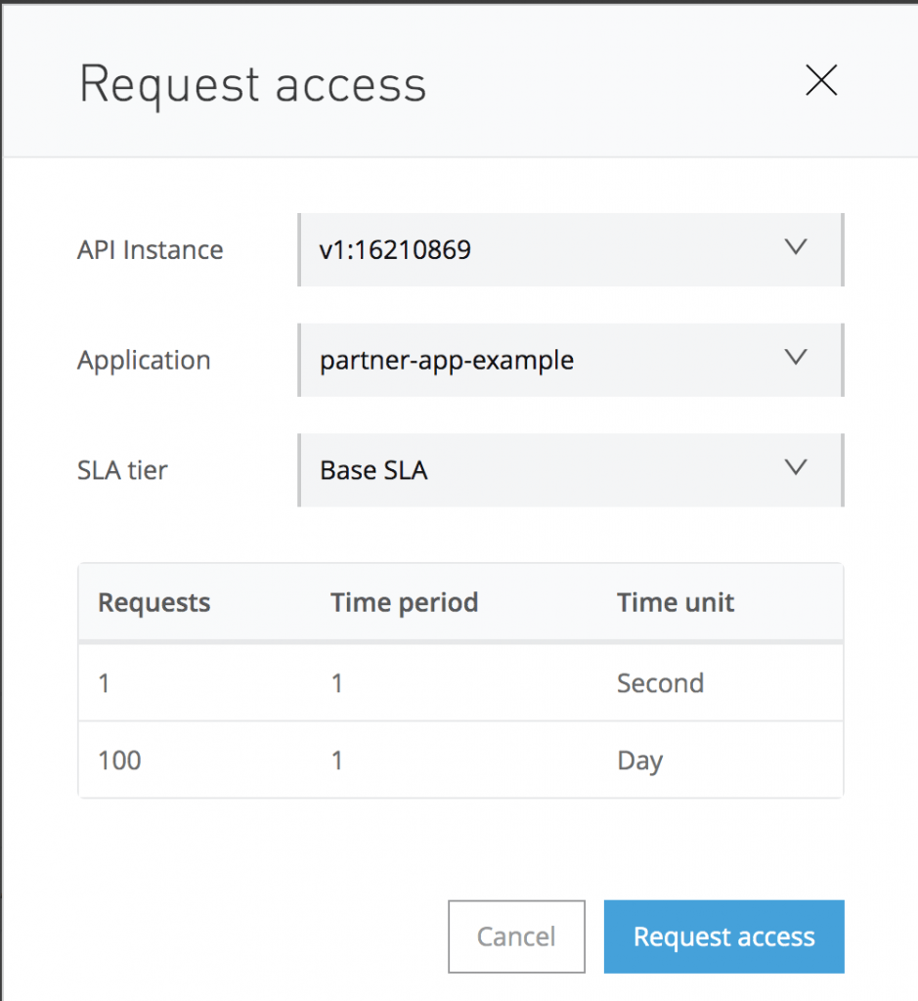
Task: Click the API Instance label
Action: 150,249
